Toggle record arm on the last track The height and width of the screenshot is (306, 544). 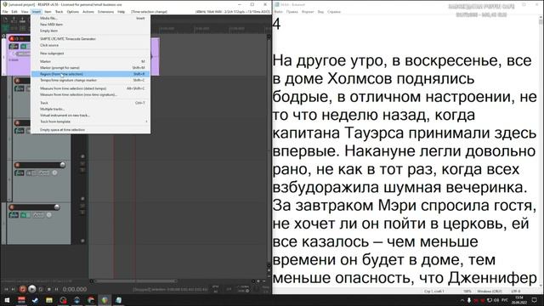12,207
